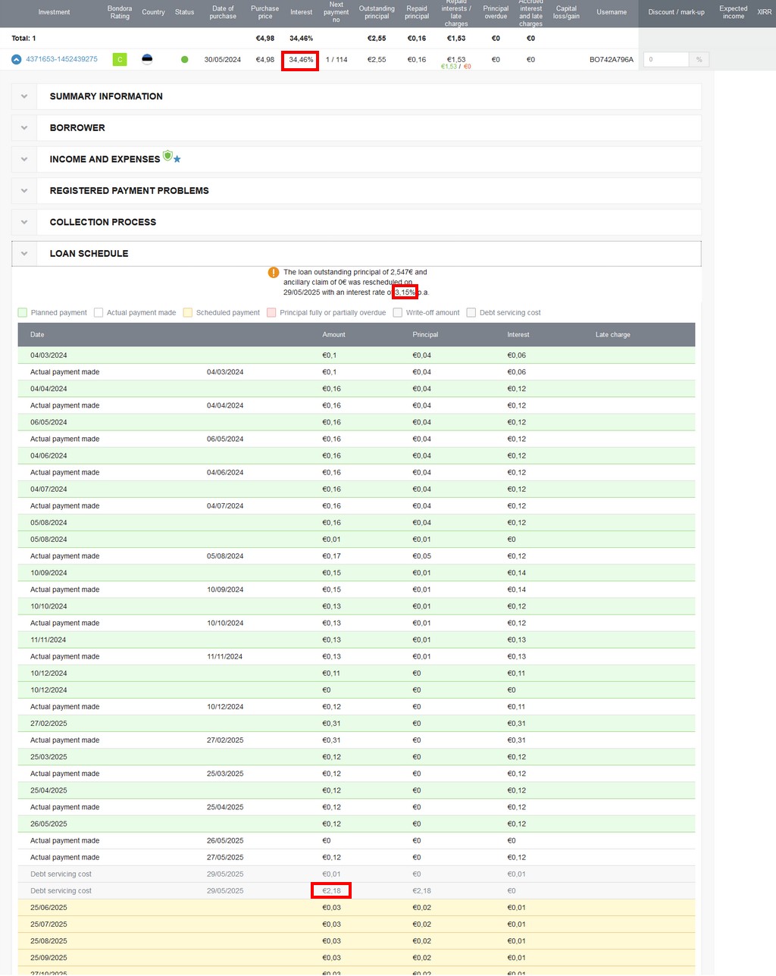Click the Actual payment made legend swatch
The height and width of the screenshot is (976, 776).
pos(99,312)
